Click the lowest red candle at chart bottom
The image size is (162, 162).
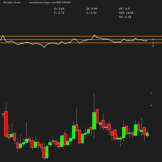pos(44,153)
